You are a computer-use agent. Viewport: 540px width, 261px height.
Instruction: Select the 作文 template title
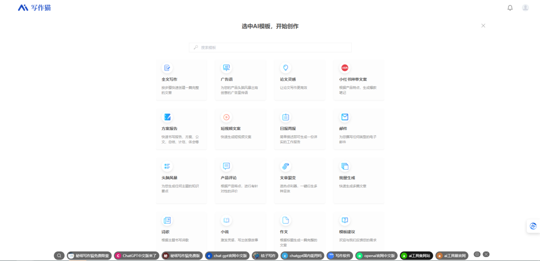coord(284,232)
